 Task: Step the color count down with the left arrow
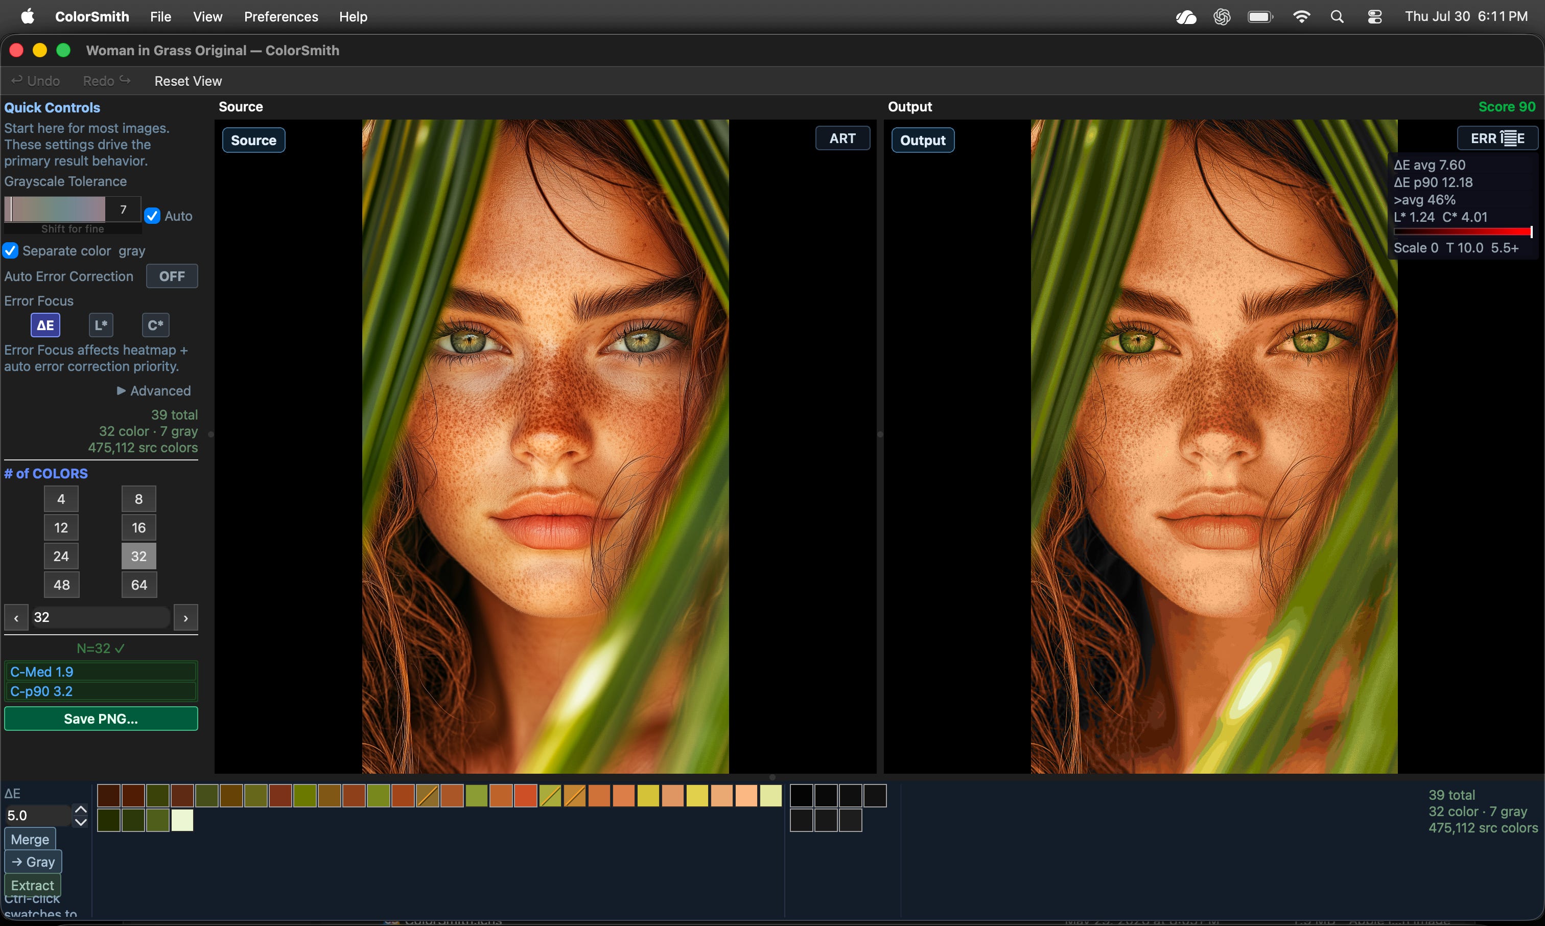tap(16, 618)
